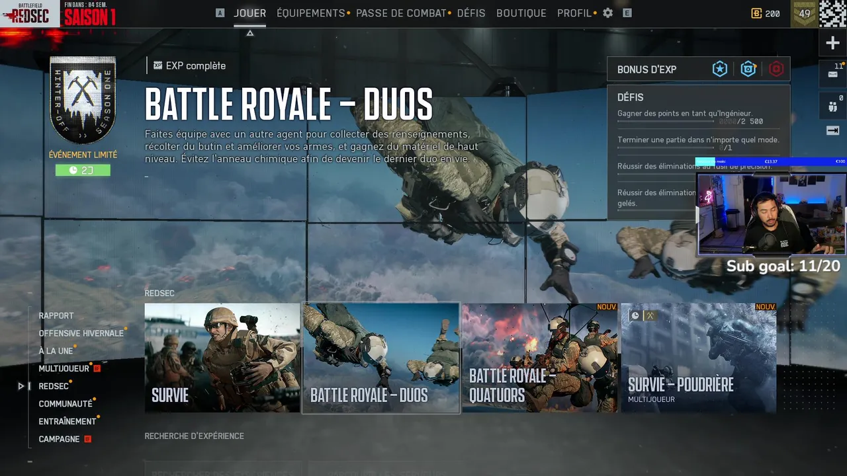Click the E key prompt icon
Screen dimensions: 847x476
[x=627, y=13]
